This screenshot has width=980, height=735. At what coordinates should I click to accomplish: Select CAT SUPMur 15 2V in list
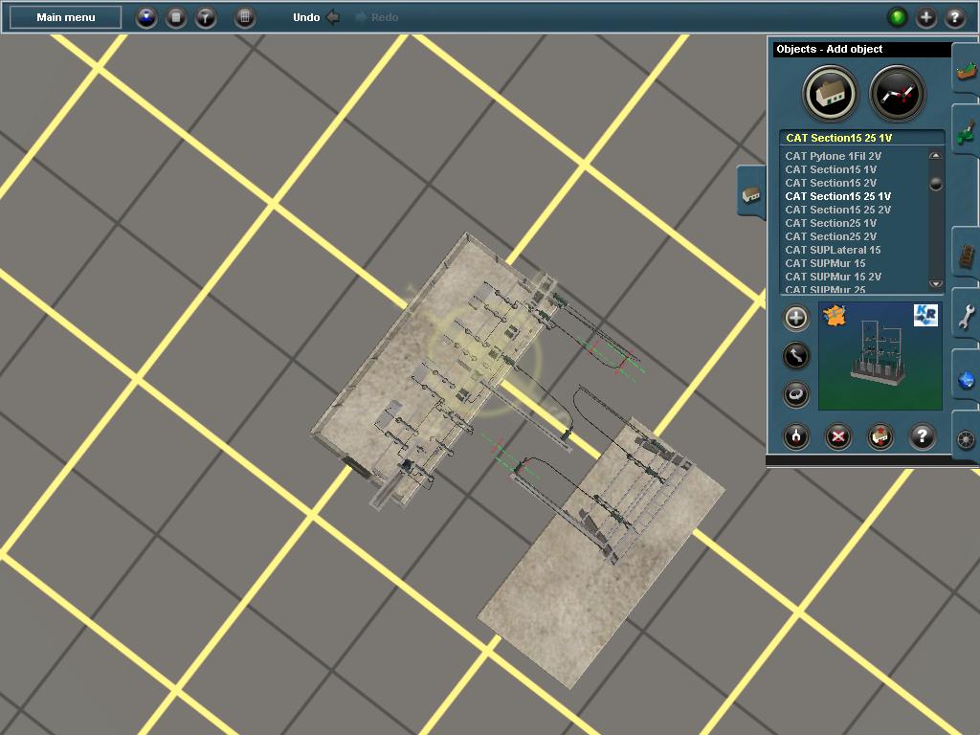(x=834, y=277)
